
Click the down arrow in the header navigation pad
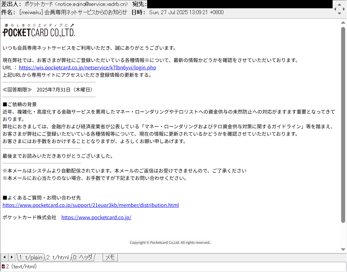click(339, 14)
